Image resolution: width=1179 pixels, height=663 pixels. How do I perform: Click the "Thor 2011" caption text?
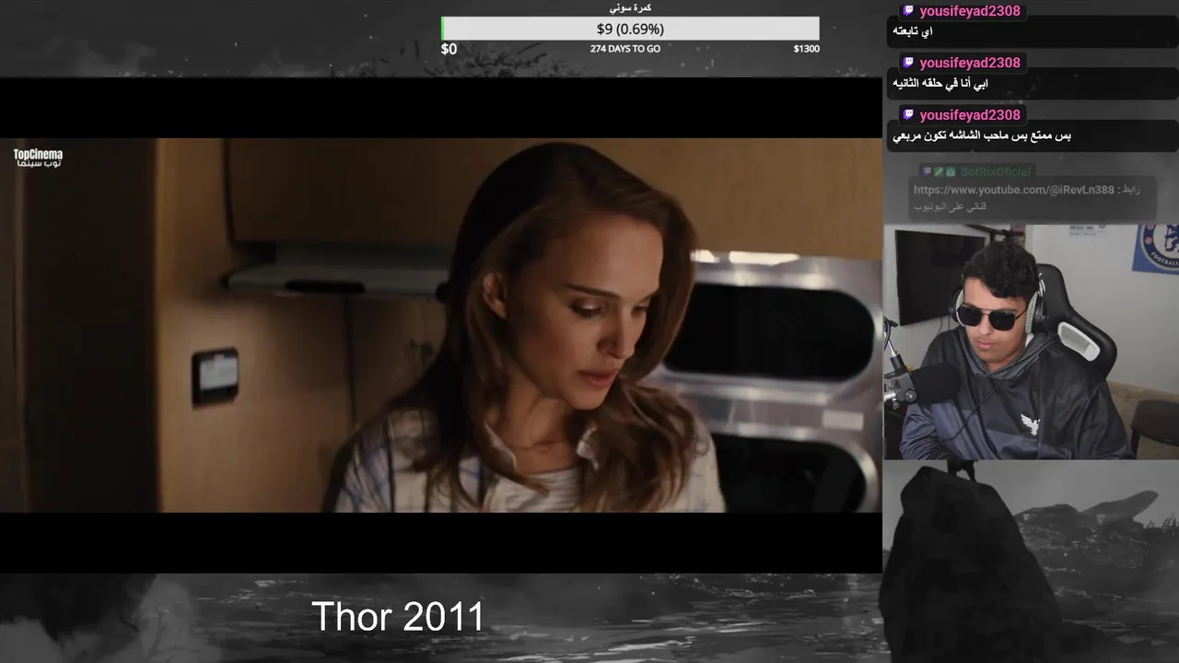[398, 617]
